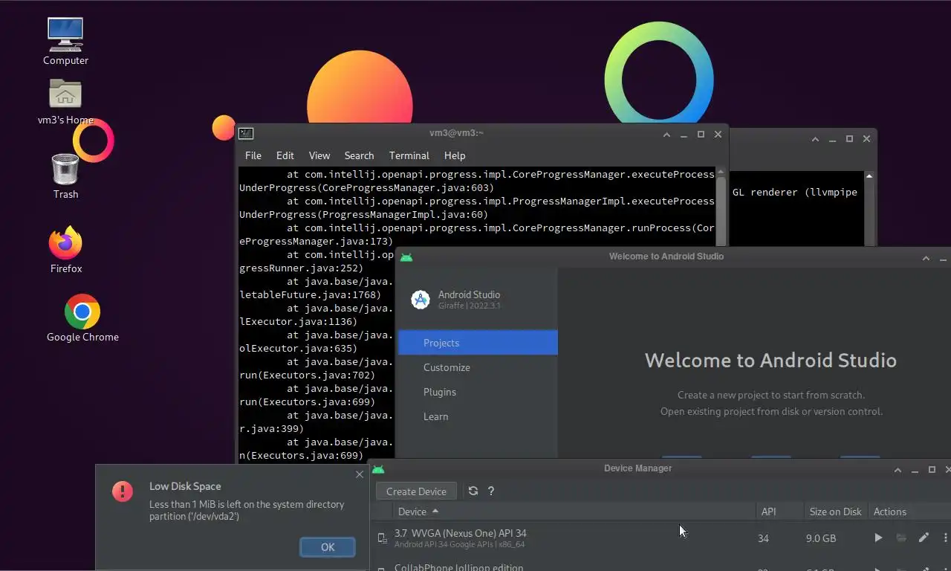Sort devices by the Device column header
Viewport: 951px width, 571px height.
(574, 512)
